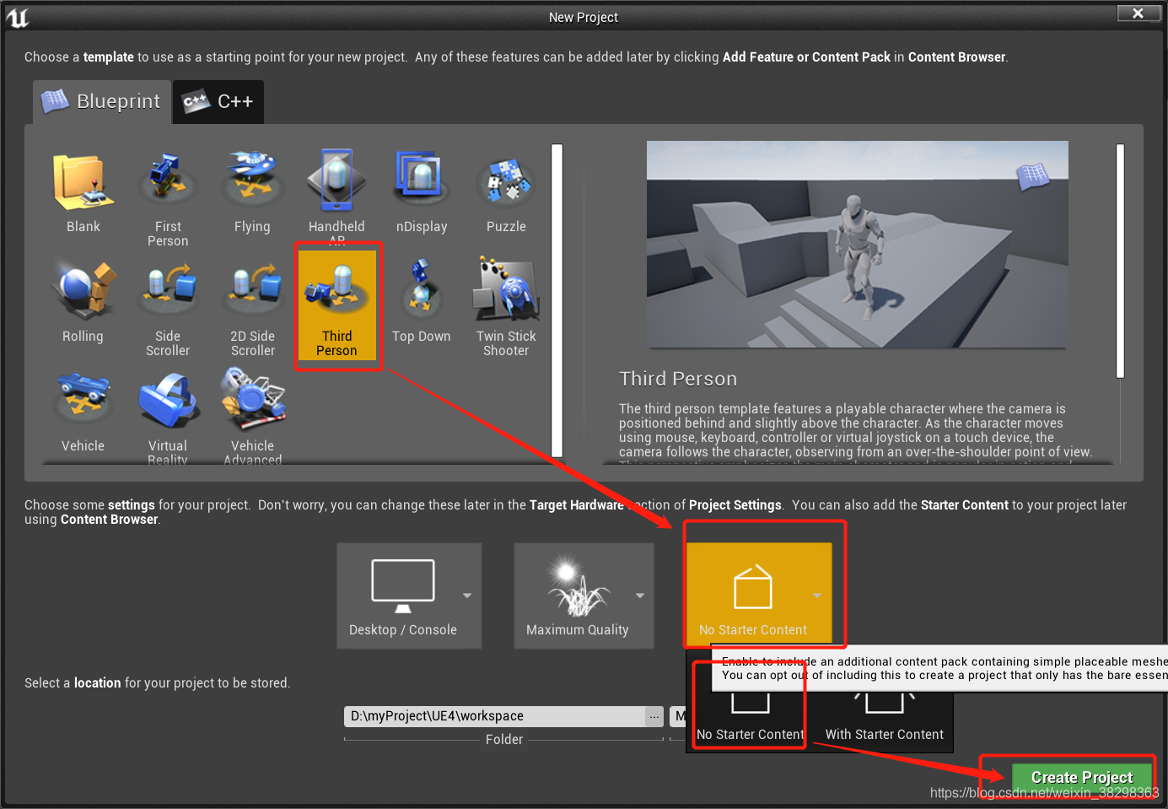Select the Vehicle Advanced template
The width and height of the screenshot is (1168, 809).
point(253,416)
